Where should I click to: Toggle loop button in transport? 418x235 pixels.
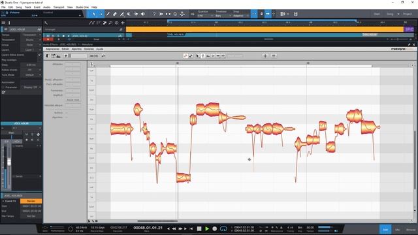point(223,228)
